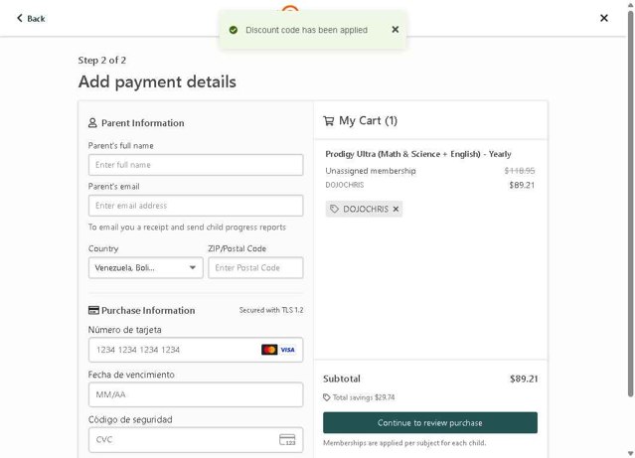Screen dimensions: 635x458
Task: Click the green success checkmark icon
Action: click(234, 31)
